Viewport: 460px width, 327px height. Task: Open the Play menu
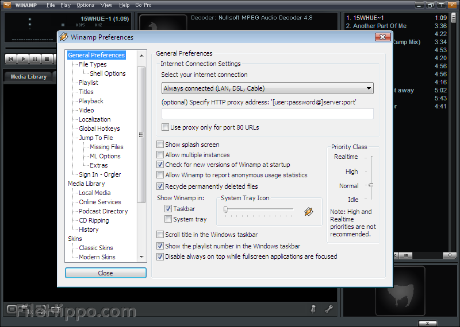tap(66, 5)
